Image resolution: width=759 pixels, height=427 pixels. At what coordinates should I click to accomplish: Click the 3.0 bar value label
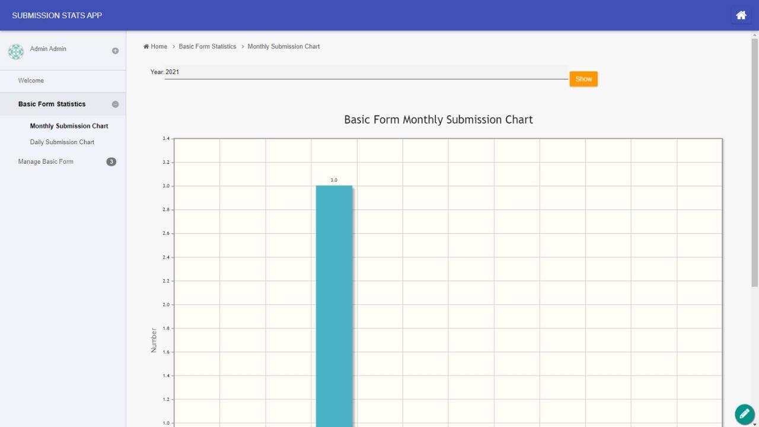click(334, 180)
